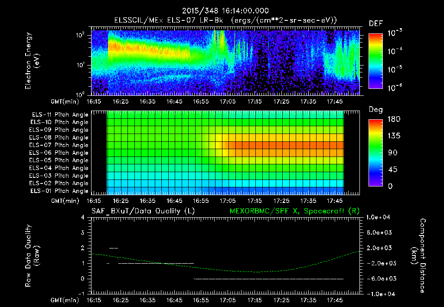Screen dimensions: 444x307
Task: Click the long data quality line at level 0
Action: pos(269,279)
